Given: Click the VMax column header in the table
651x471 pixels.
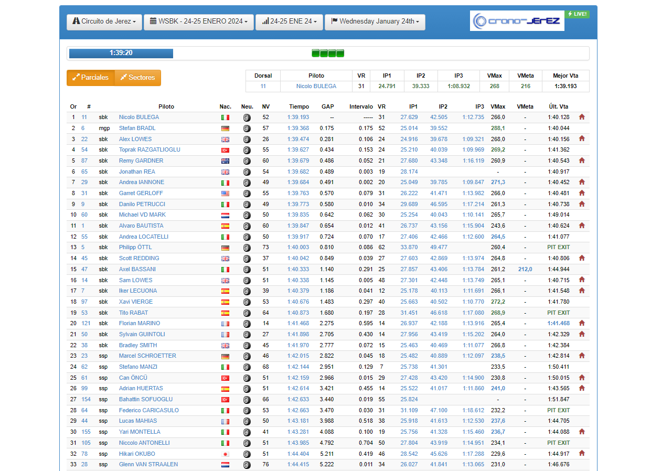Looking at the screenshot, I should pos(498,106).
